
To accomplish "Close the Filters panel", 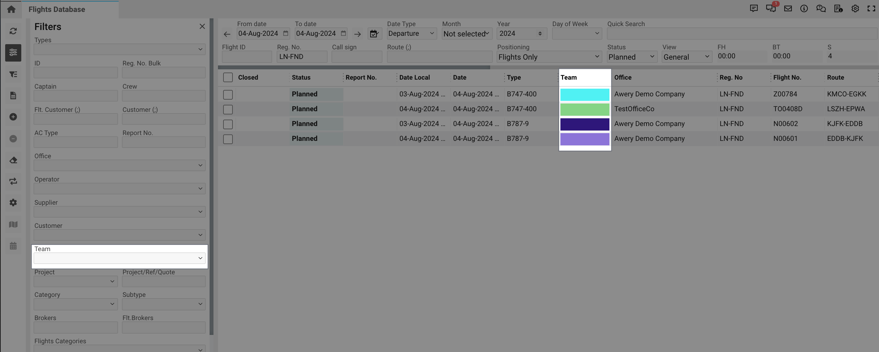I will (x=202, y=27).
